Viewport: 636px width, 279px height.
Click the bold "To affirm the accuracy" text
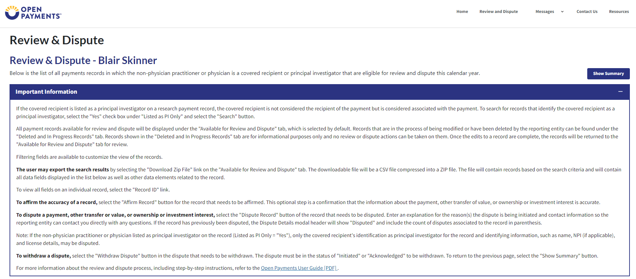coord(57,202)
